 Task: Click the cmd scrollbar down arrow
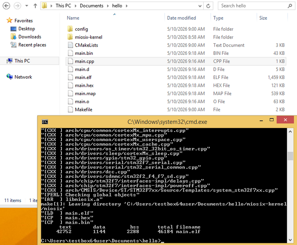(290, 240)
